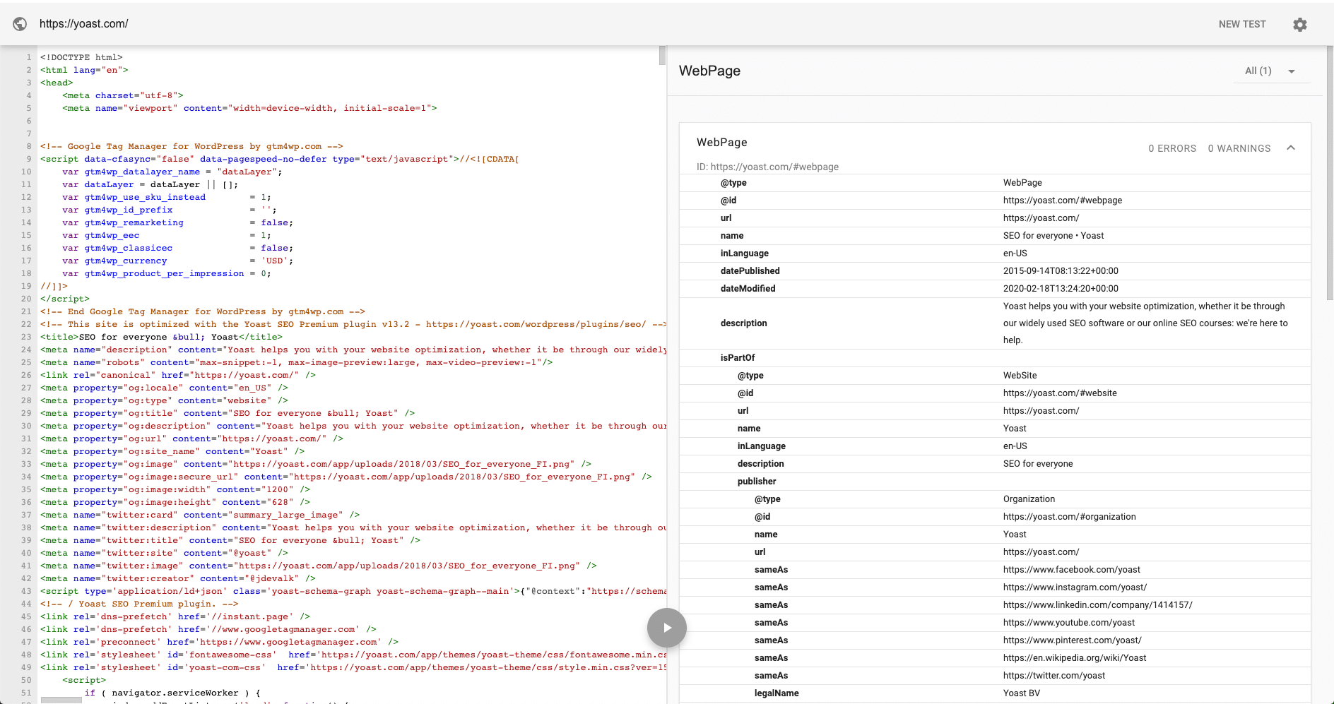
Task: Open the settings gear menu
Action: point(1300,24)
